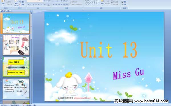
Task: Select the partially visible fifth slide thumbnail
Action: (x=16, y=102)
